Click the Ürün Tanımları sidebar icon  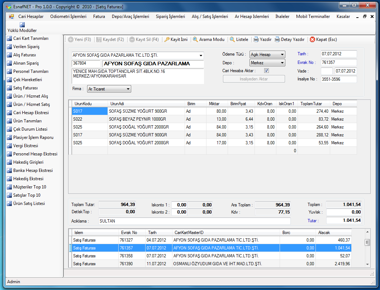tap(9, 121)
